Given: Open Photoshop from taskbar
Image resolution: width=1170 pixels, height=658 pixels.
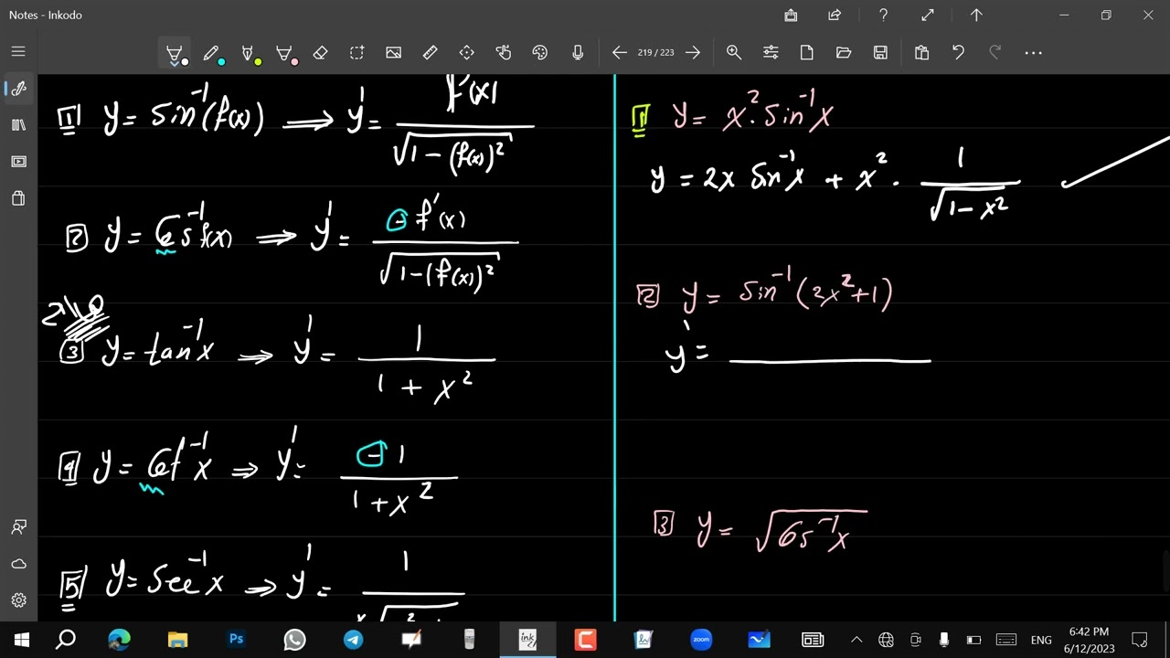Looking at the screenshot, I should [x=236, y=640].
